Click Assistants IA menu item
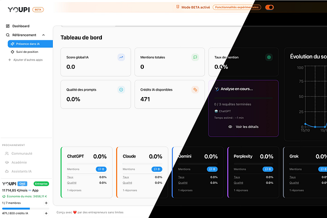327x218 pixels. click(21, 171)
